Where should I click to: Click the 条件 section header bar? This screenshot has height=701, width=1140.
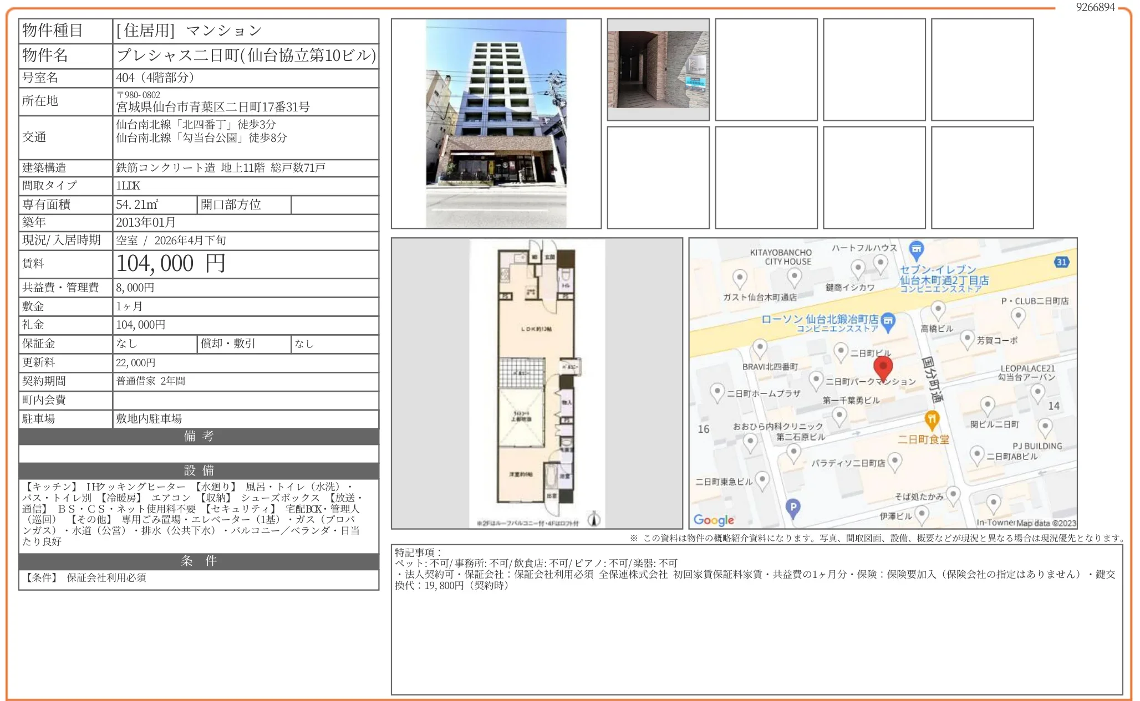tap(199, 561)
